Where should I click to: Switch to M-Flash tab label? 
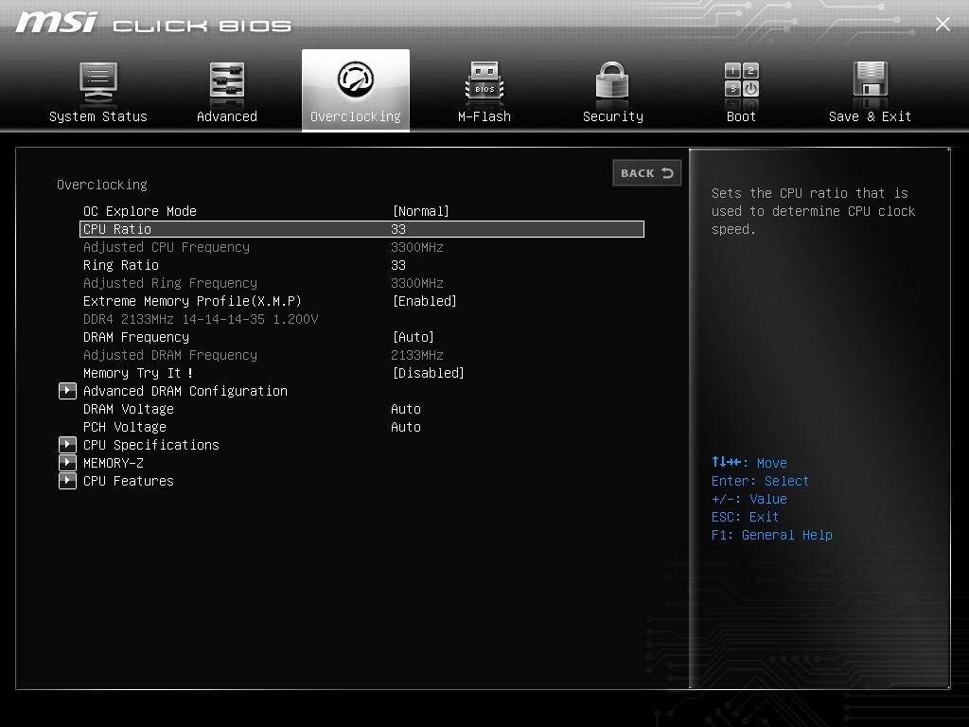pyautogui.click(x=484, y=116)
